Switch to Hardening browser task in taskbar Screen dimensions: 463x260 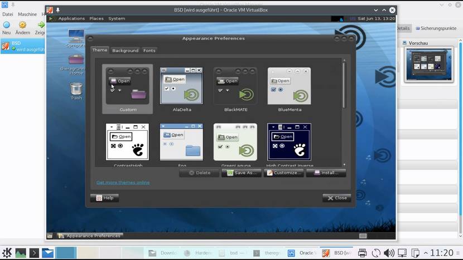199,253
